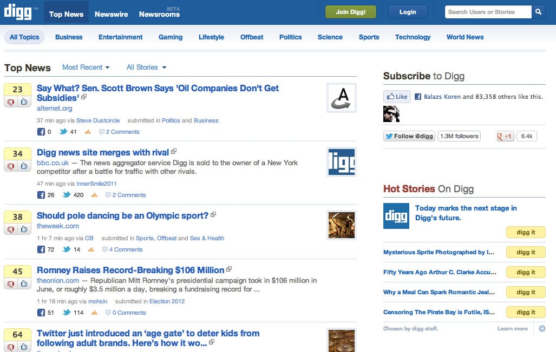Select the Entertainment topic
The image size is (556, 352).
(121, 37)
